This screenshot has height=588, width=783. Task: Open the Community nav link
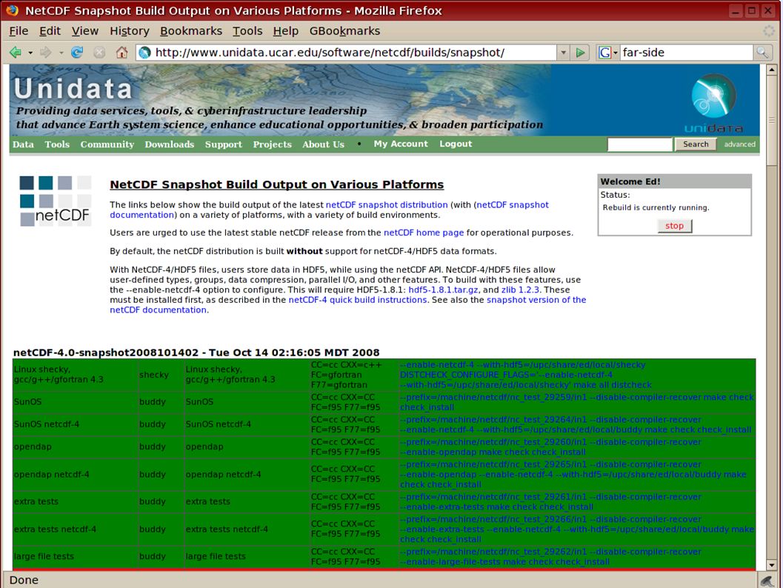[x=107, y=144]
